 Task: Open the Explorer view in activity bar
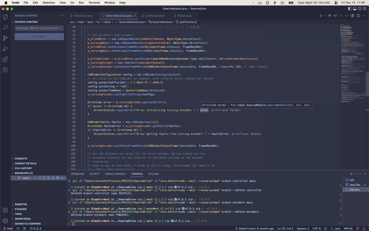[5, 17]
